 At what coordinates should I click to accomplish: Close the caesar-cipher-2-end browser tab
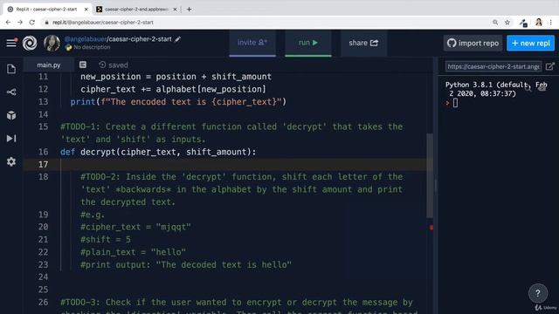coord(175,10)
